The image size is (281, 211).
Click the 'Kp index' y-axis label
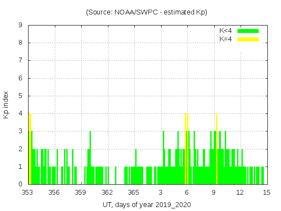point(6,105)
